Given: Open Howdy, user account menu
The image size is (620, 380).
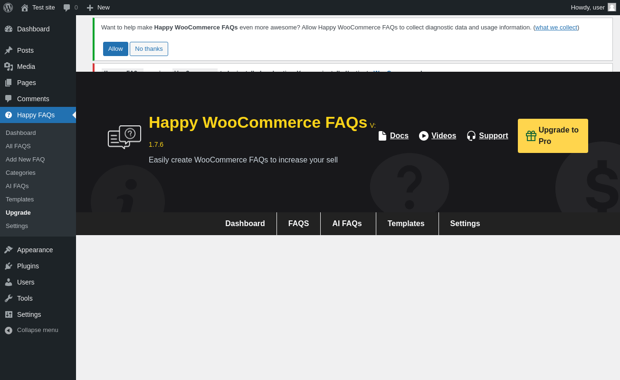Looking at the screenshot, I should pos(593,8).
